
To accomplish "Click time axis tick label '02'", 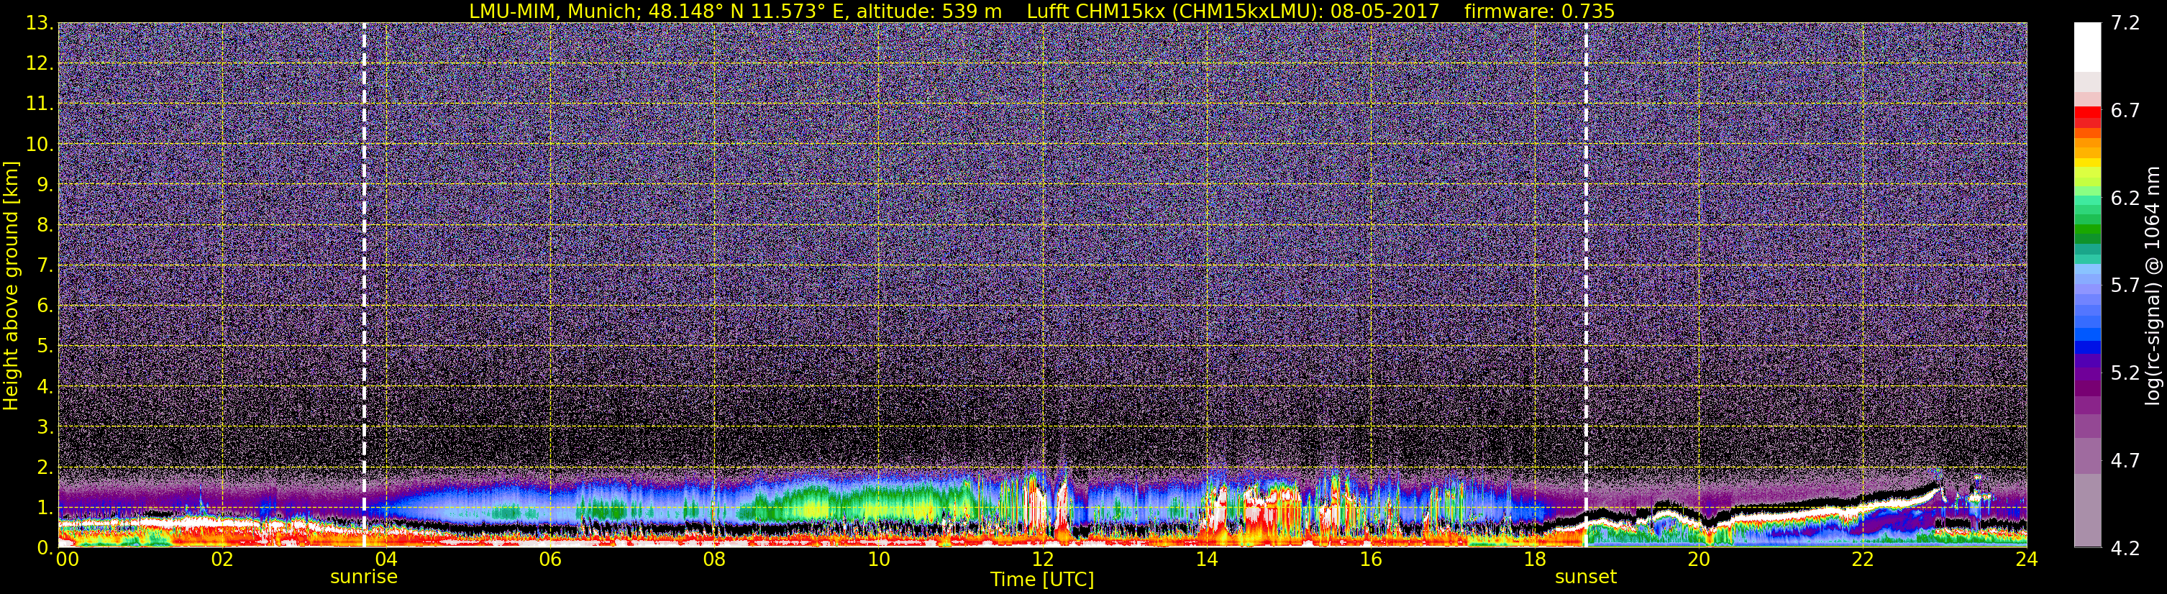I will pos(222,559).
